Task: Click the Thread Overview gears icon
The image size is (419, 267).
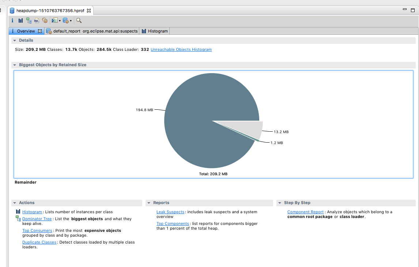Action: (x=45, y=20)
